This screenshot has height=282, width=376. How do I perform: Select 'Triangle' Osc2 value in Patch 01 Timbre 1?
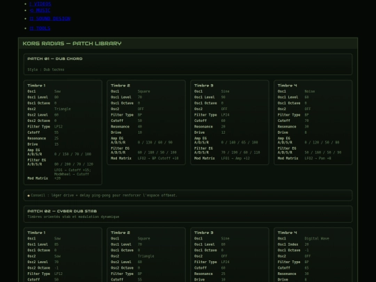(x=63, y=109)
